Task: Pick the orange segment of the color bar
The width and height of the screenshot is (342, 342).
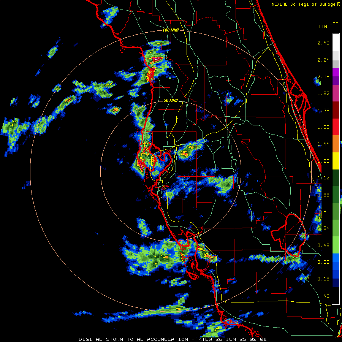Action: coord(336,144)
